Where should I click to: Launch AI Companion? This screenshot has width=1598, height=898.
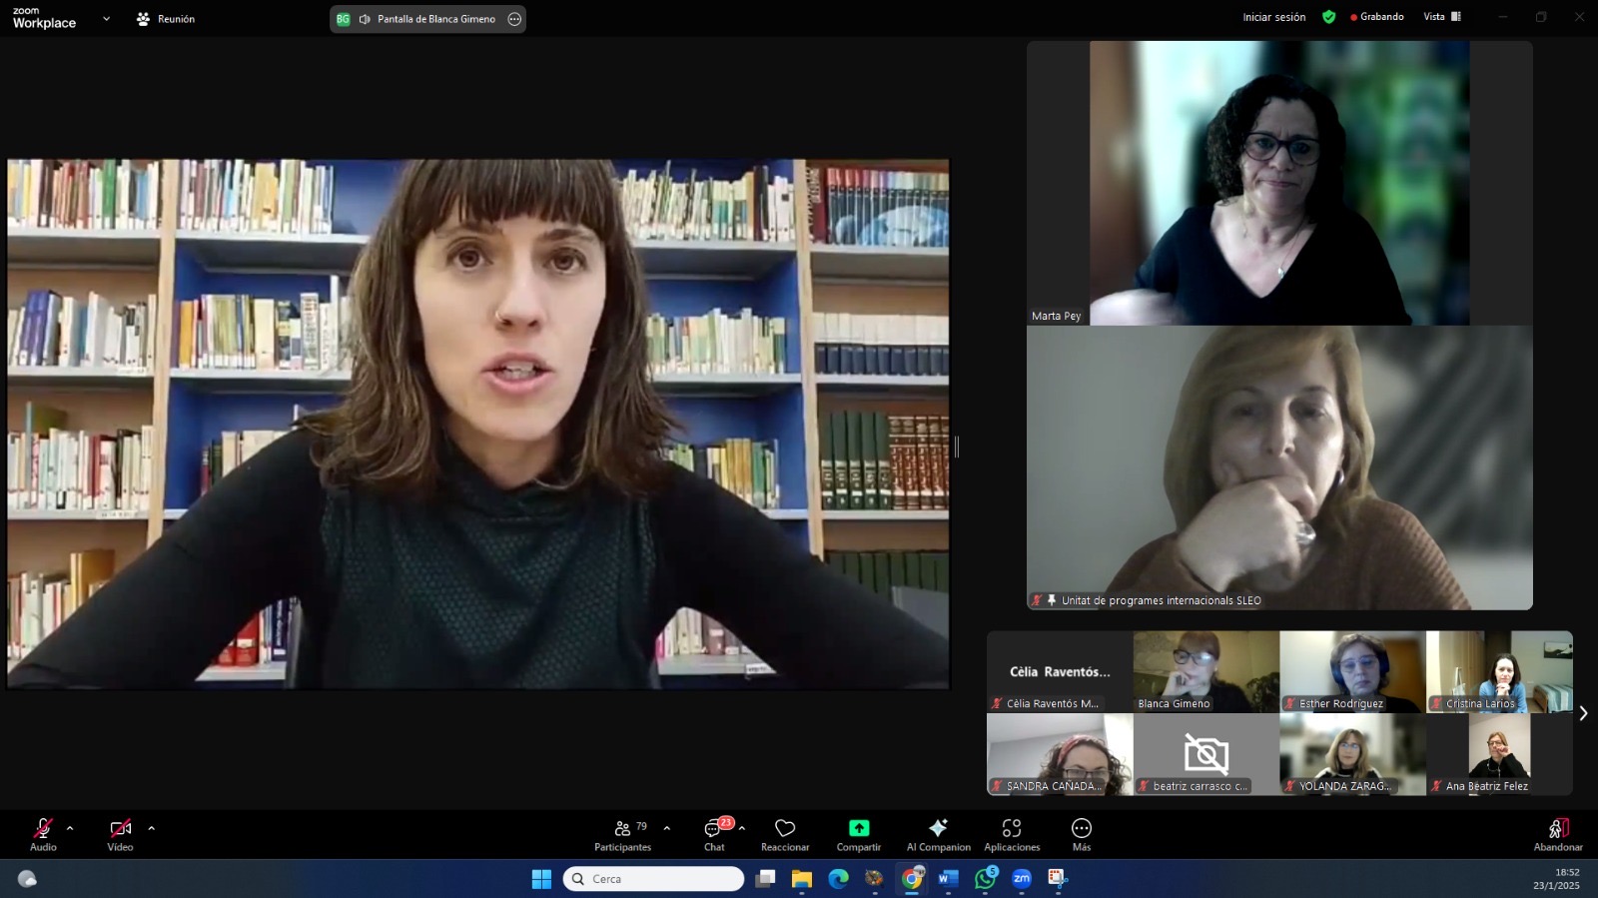[x=938, y=833]
